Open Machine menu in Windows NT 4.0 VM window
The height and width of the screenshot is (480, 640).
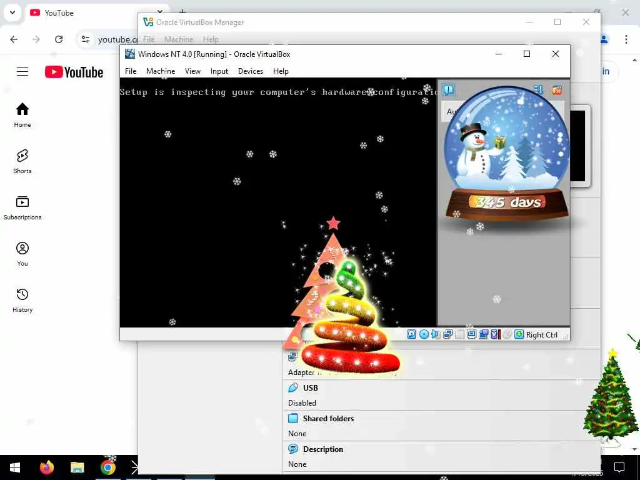click(x=161, y=71)
